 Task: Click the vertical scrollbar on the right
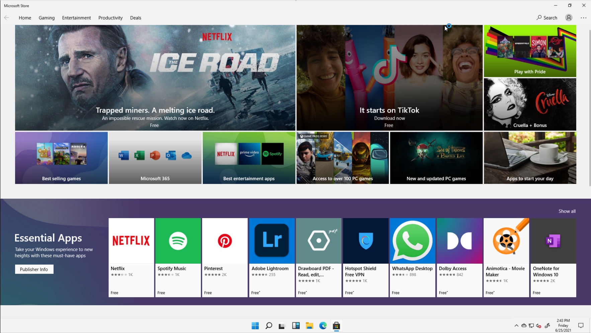coord(590,107)
